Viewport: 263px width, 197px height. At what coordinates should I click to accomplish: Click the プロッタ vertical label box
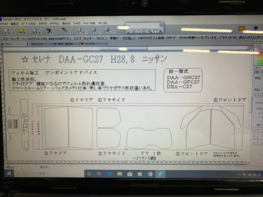click(24, 124)
